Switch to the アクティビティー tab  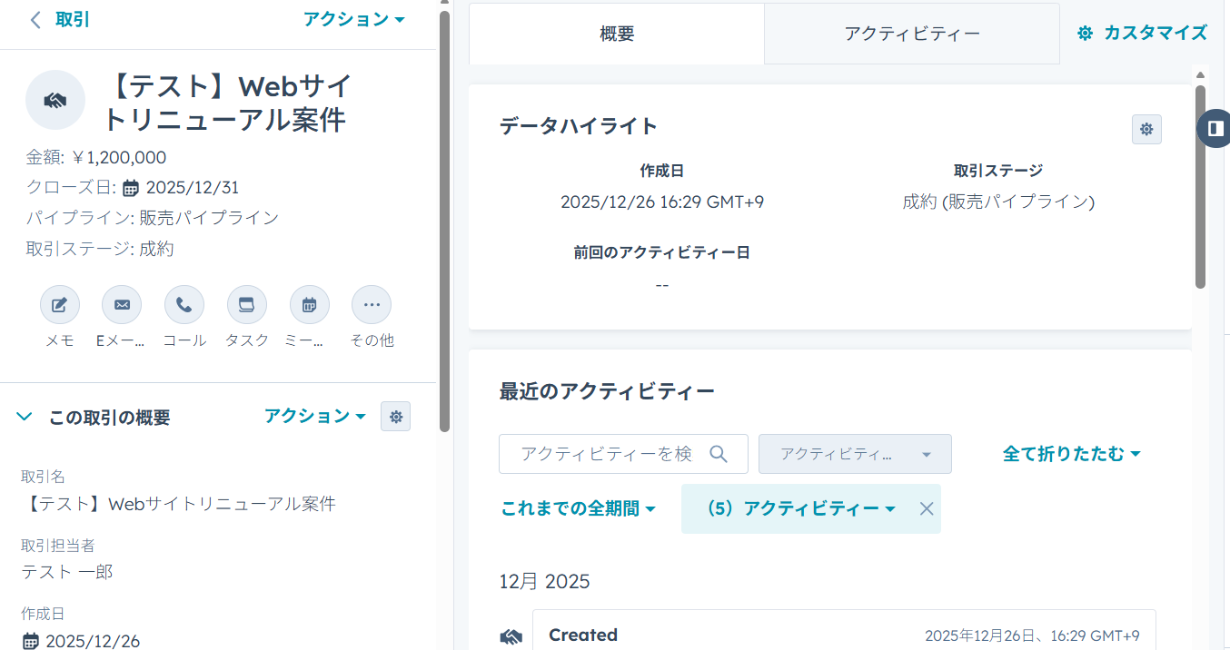[912, 34]
